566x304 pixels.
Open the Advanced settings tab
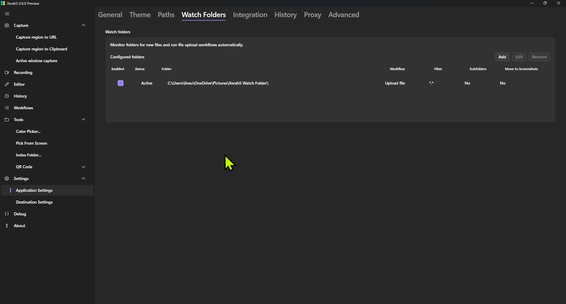click(344, 15)
